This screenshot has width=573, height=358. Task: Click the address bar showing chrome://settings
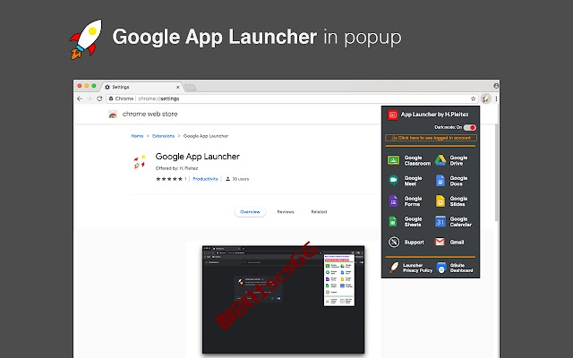coord(290,98)
